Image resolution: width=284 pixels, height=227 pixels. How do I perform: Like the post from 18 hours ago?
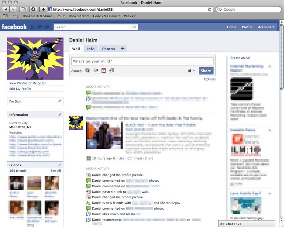tap(121, 158)
